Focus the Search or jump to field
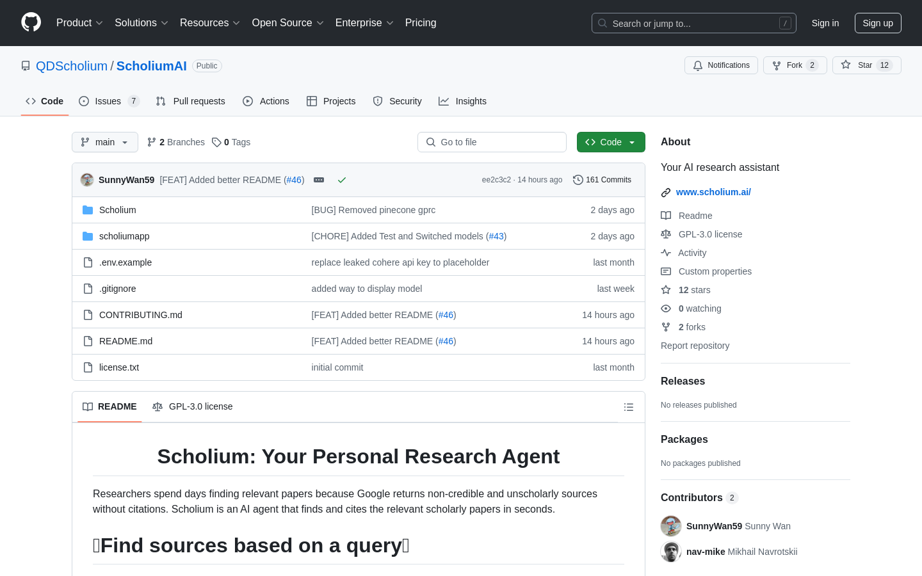Screen dimensions: 922x576 click(694, 23)
